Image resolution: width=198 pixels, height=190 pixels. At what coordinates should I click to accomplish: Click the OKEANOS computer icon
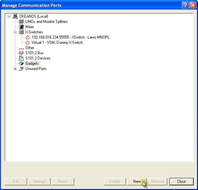click(15, 16)
